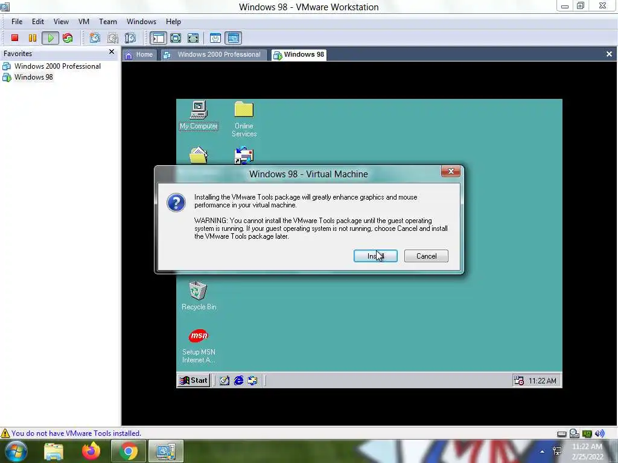Click the Revert to Snapshot icon
Viewport: 618px width, 463px height.
113,38
